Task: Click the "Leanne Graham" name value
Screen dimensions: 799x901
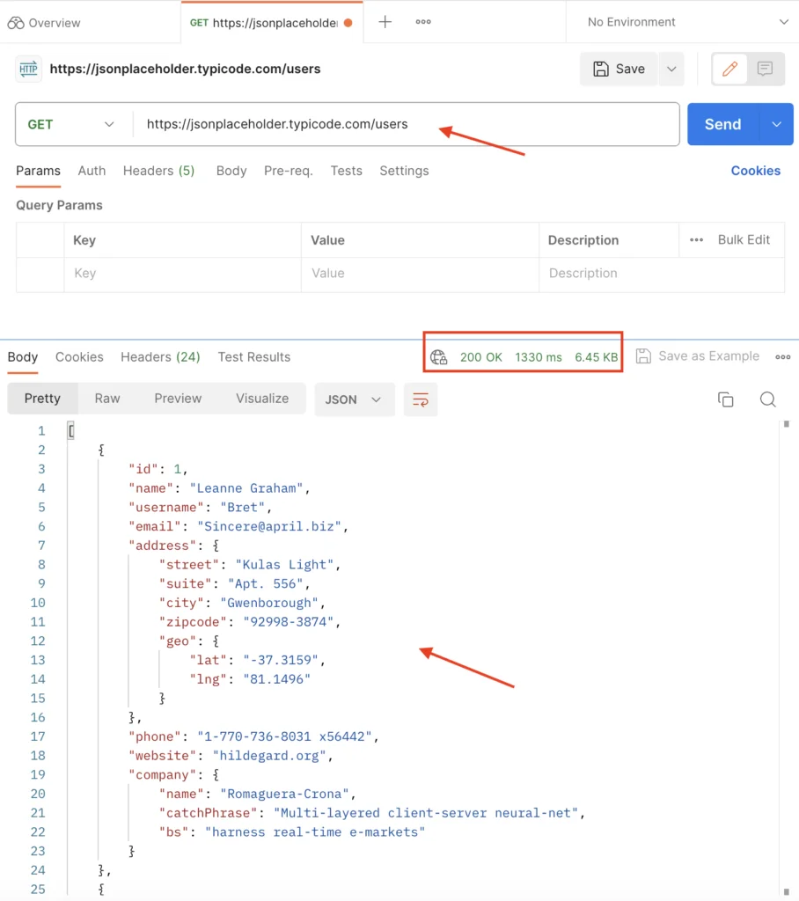Action: [246, 488]
